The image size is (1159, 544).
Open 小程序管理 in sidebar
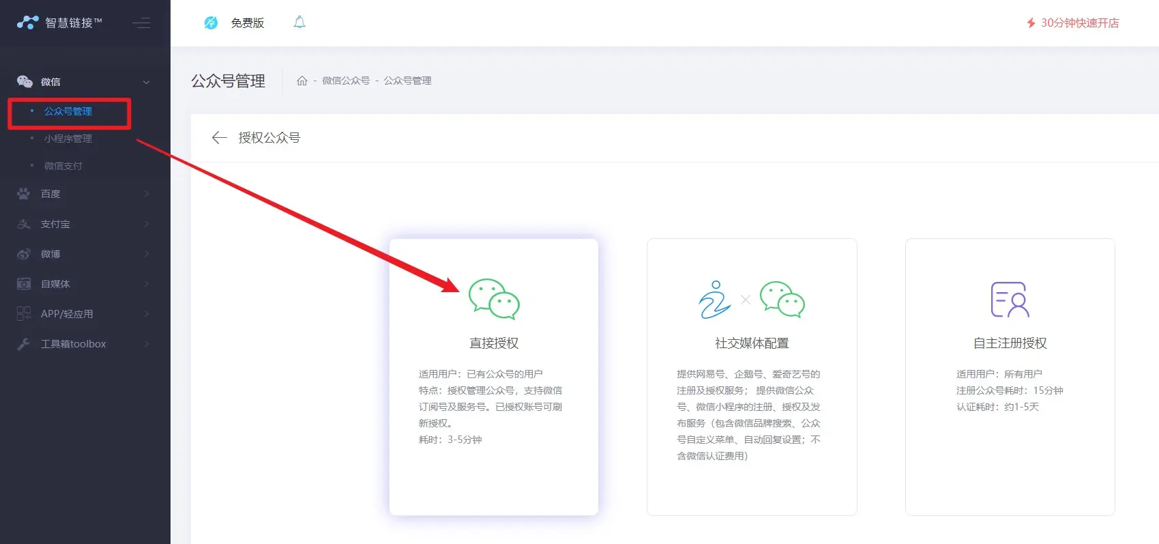tap(68, 139)
